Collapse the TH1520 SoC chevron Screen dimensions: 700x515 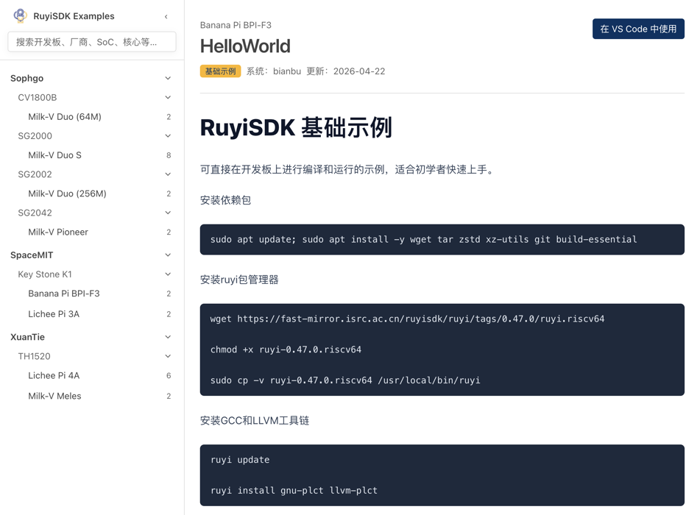(x=168, y=356)
